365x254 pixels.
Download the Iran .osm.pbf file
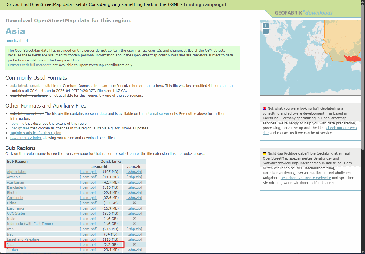(x=89, y=229)
